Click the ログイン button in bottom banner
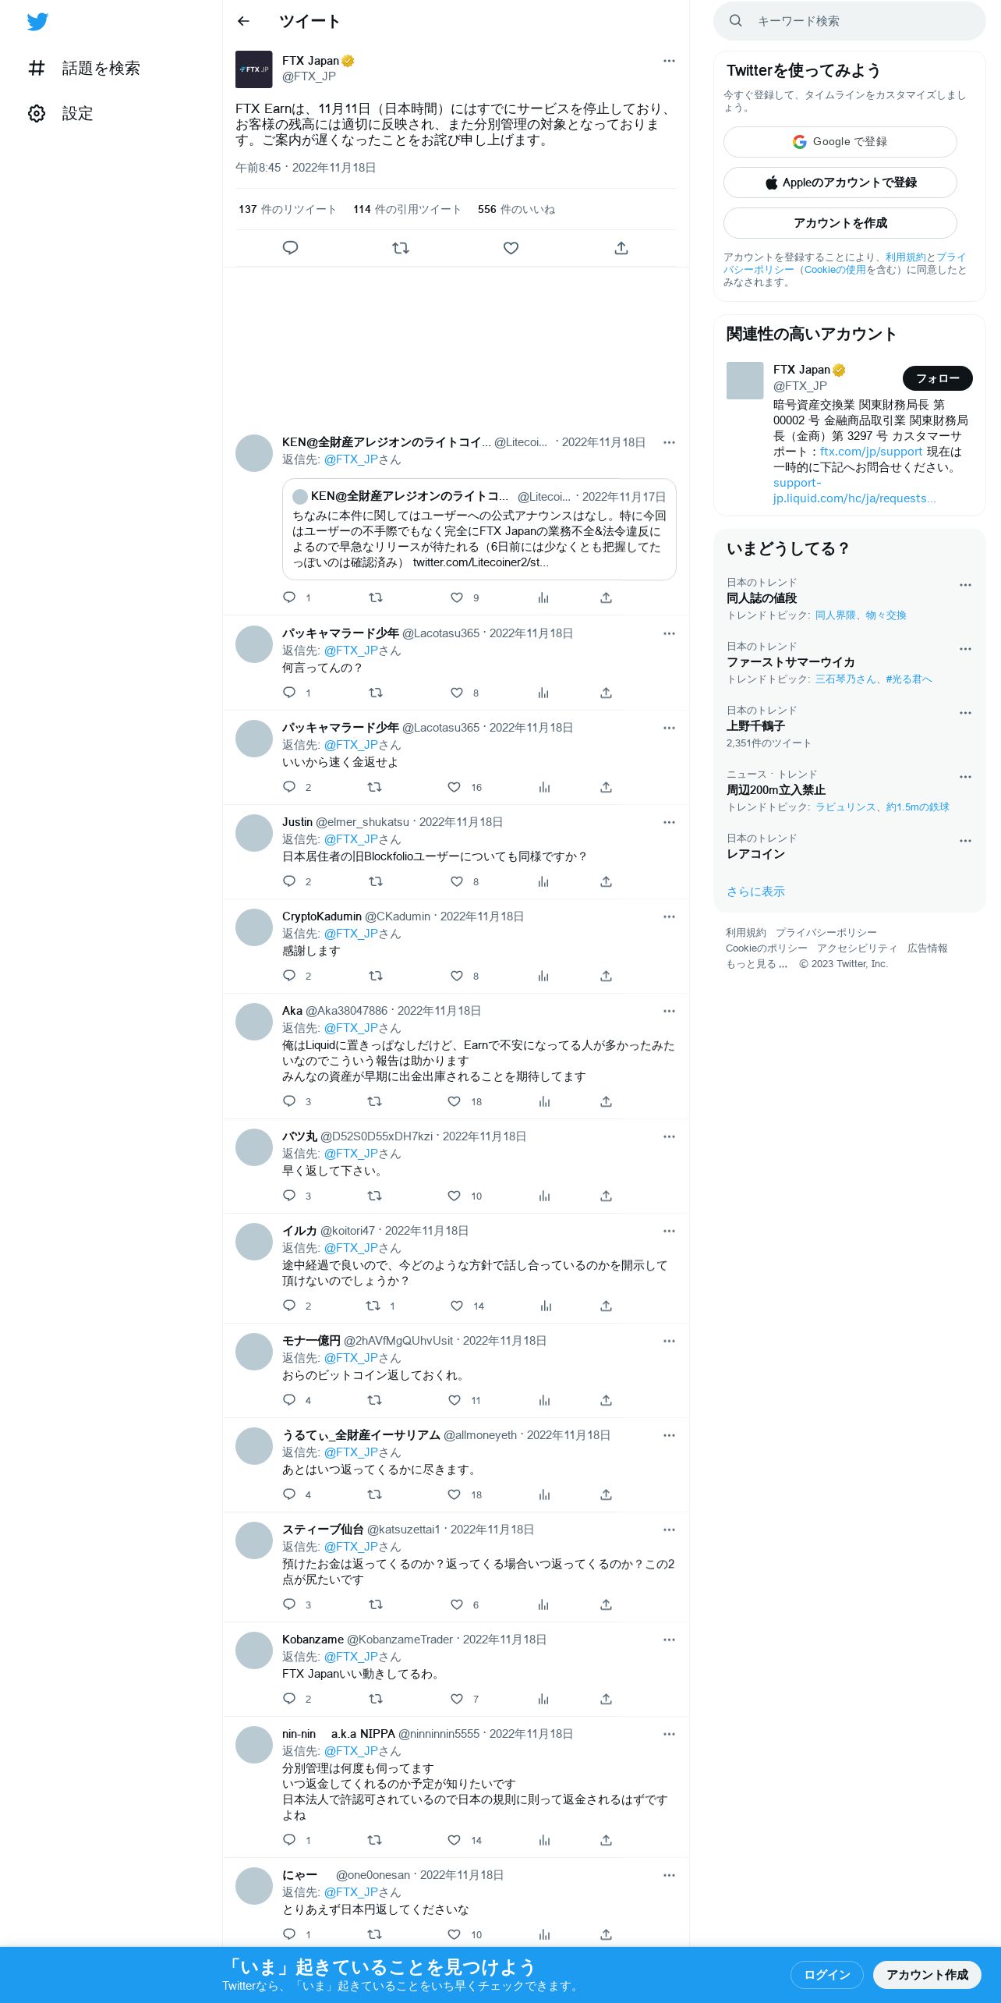This screenshot has height=2003, width=1001. [826, 1974]
